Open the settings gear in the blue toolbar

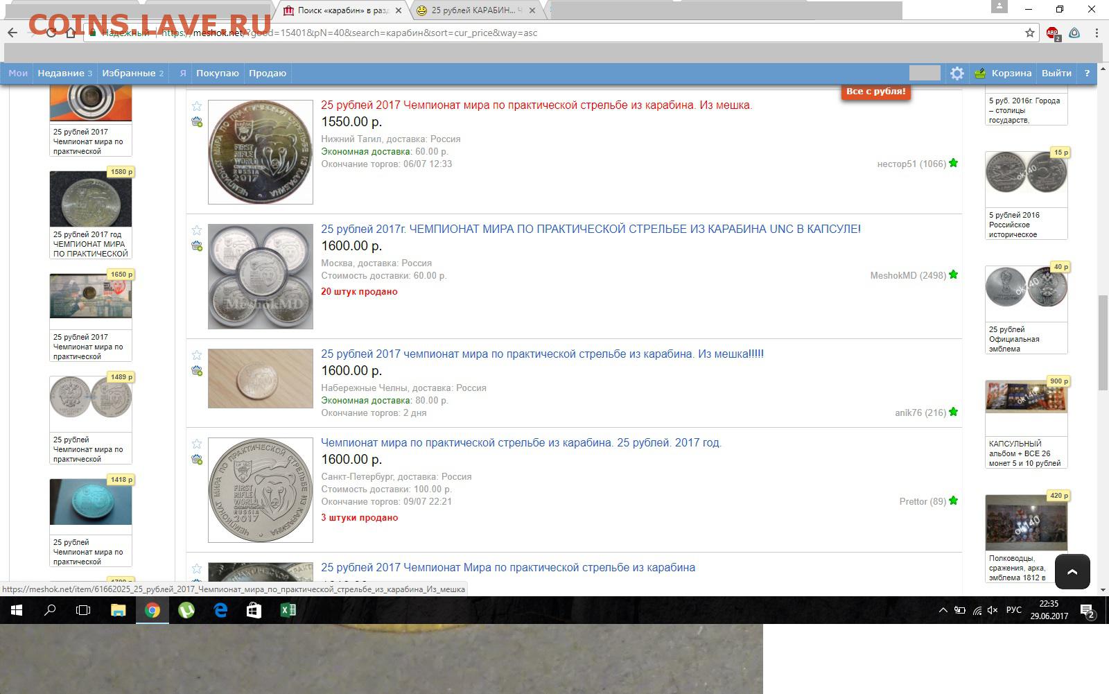pyautogui.click(x=957, y=73)
